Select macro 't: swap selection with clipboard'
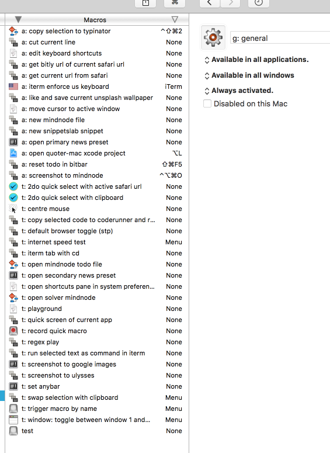 pos(97,397)
